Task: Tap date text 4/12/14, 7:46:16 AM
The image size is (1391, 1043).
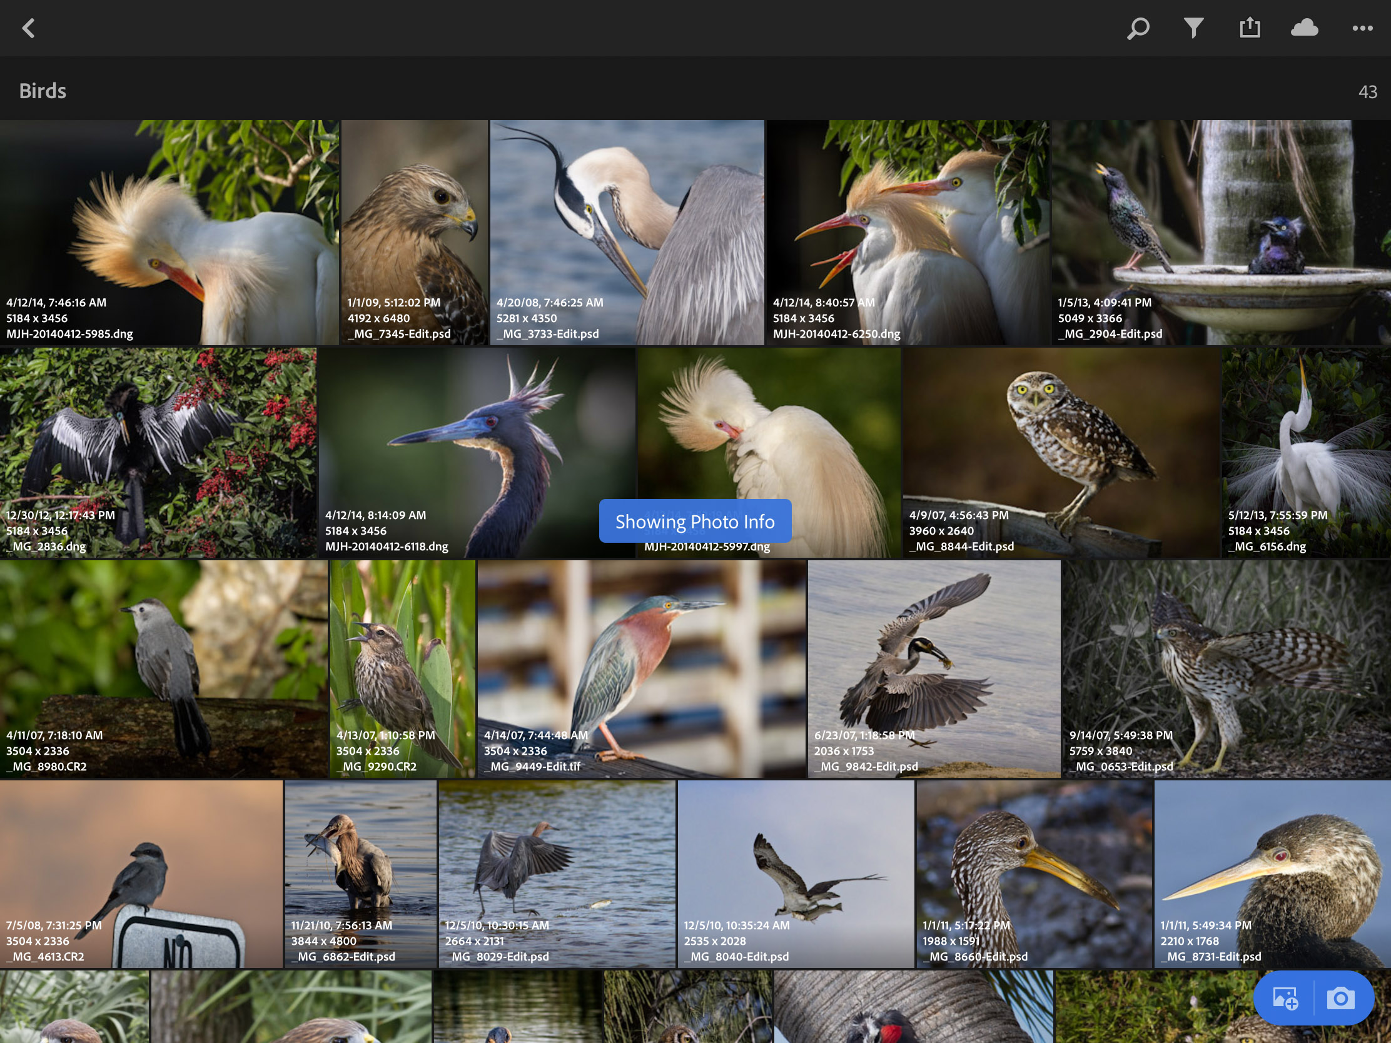Action: click(x=56, y=303)
